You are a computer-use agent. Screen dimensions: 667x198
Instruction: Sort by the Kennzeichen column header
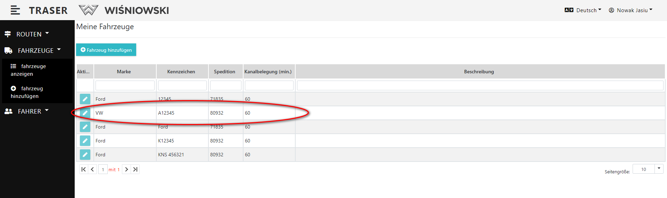[x=181, y=72]
